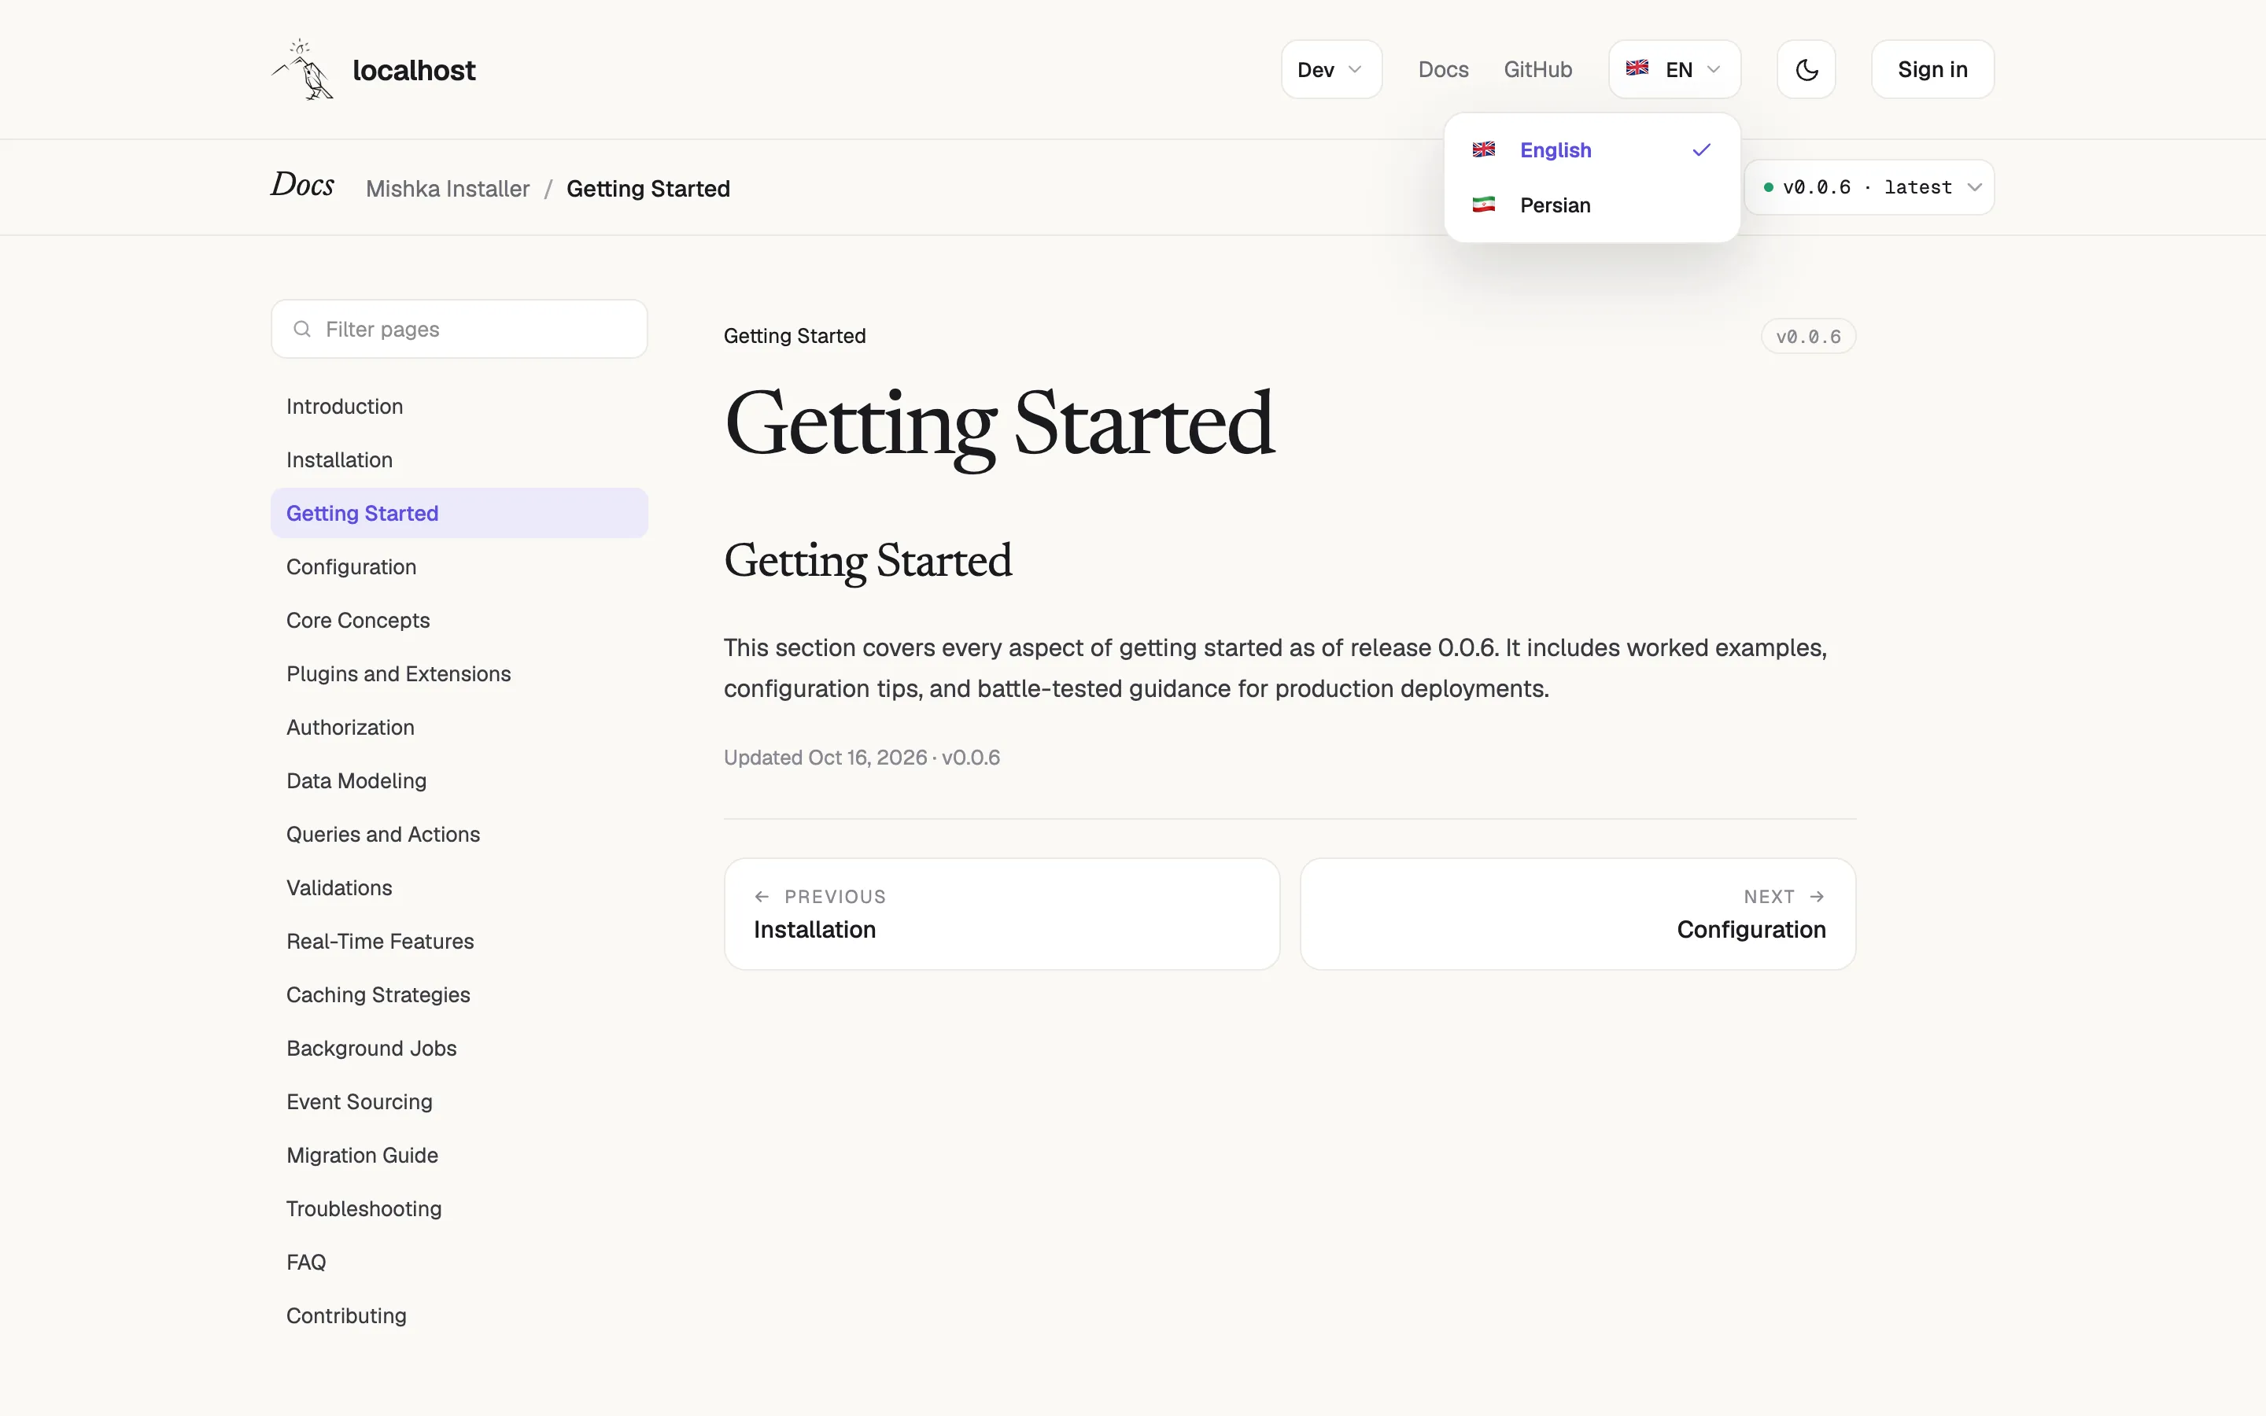The width and height of the screenshot is (2266, 1416).
Task: Open the GitHub link in the header
Action: (1537, 69)
